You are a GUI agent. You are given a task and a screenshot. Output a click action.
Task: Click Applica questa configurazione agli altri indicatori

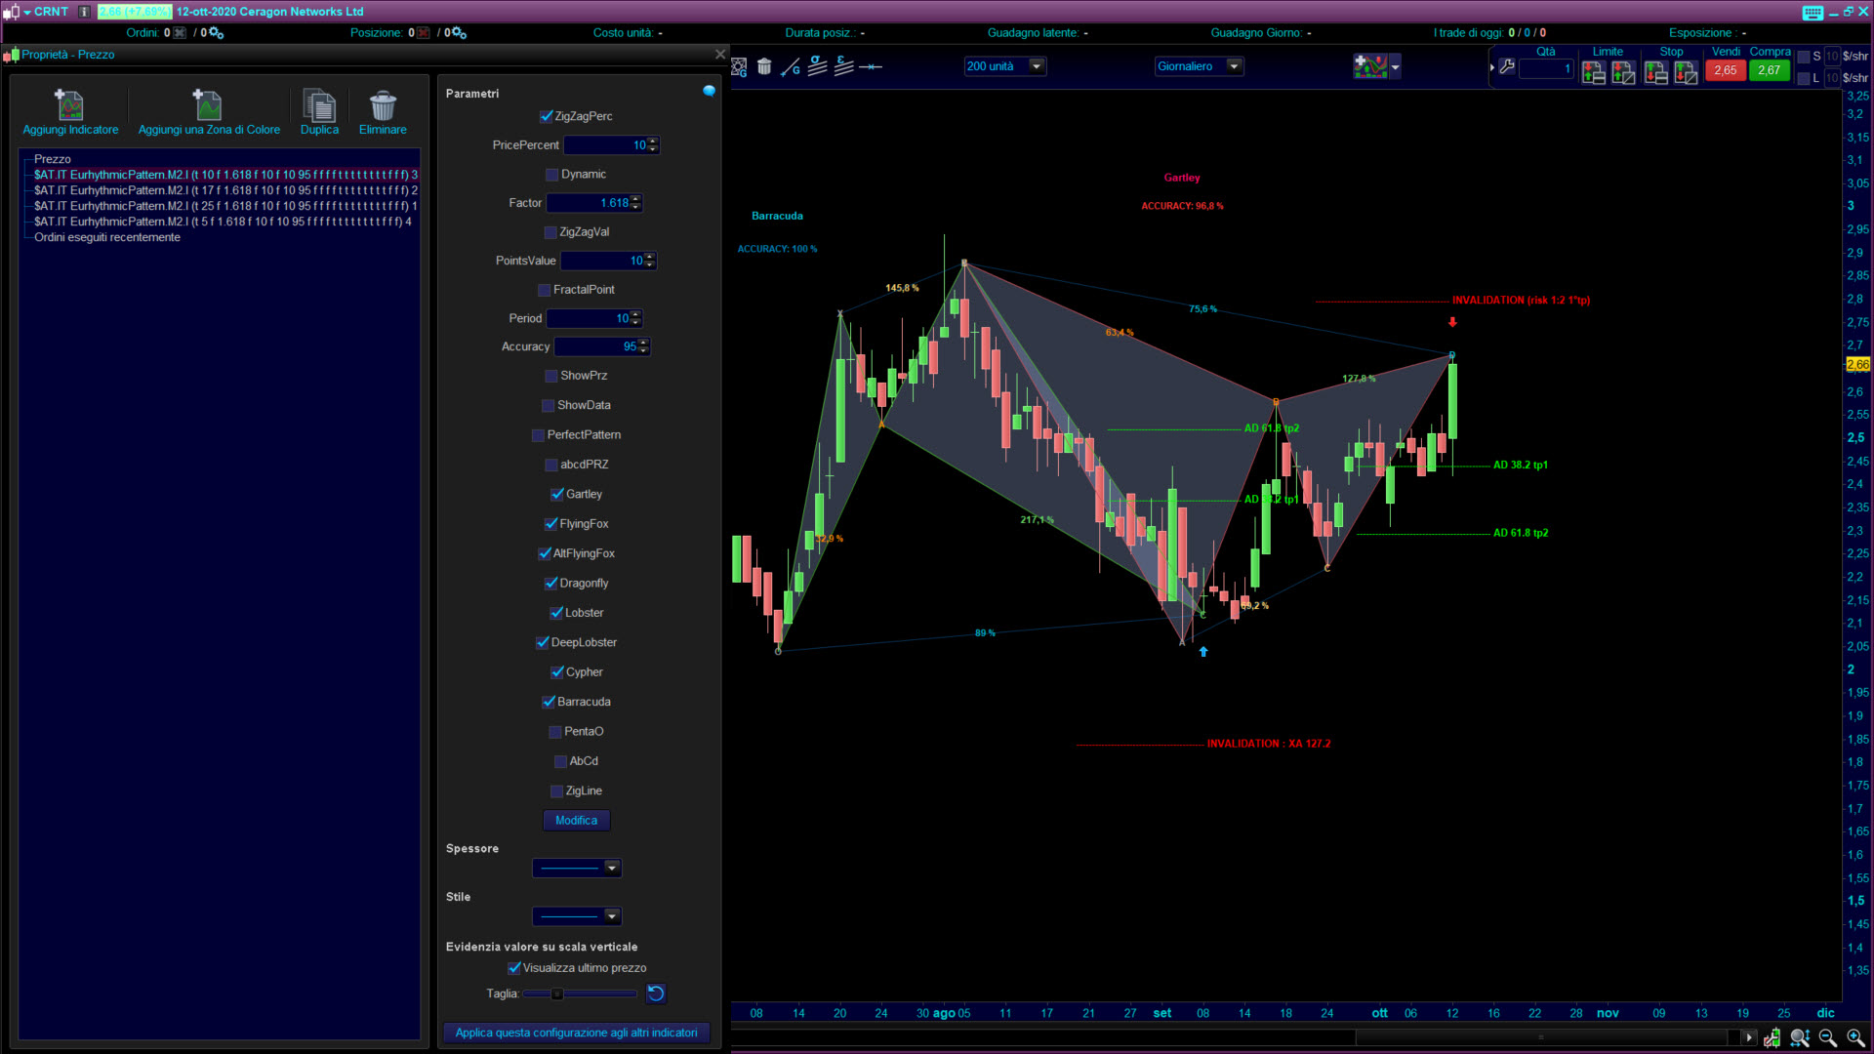576,1033
